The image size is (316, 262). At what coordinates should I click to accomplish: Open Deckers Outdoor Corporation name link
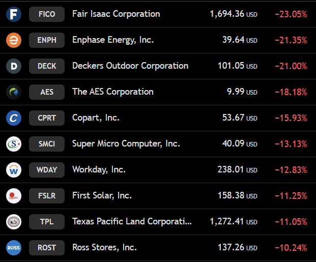click(130, 66)
